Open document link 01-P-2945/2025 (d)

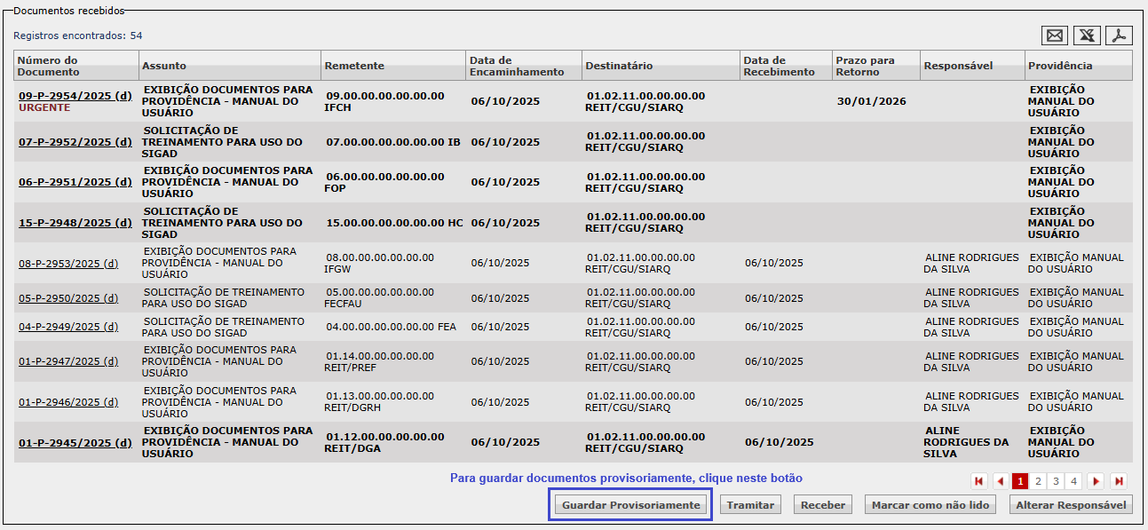click(75, 442)
